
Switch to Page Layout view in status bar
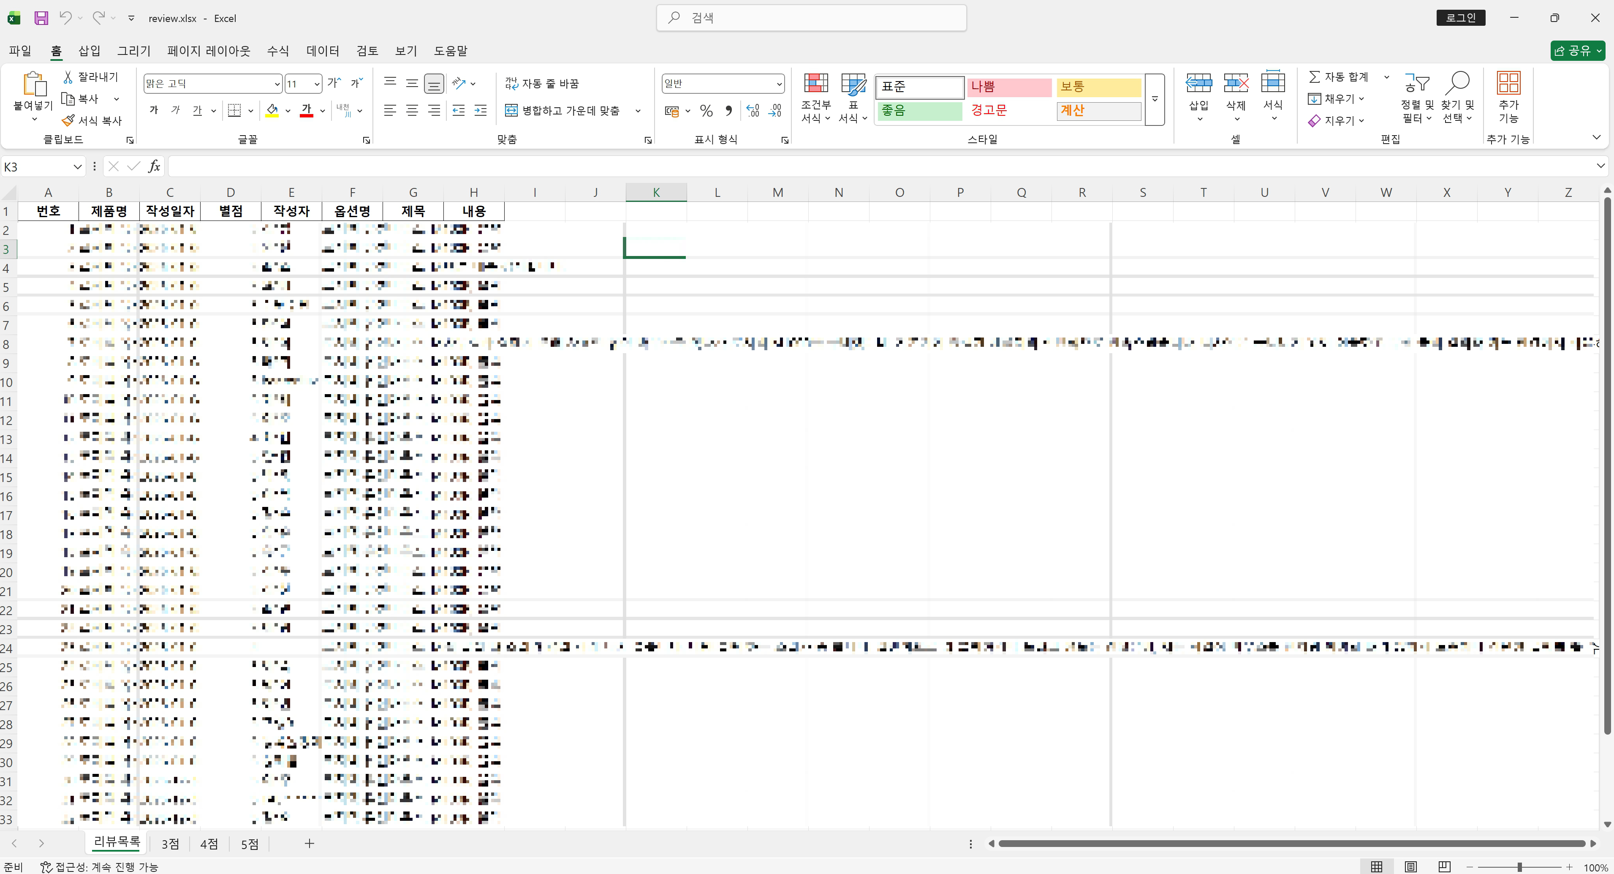[1410, 866]
